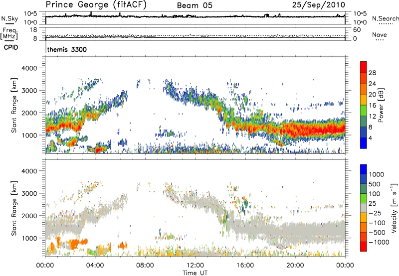This screenshot has height=276, width=399.
Task: Click the 'Nave' legend label
Action: [x=379, y=34]
